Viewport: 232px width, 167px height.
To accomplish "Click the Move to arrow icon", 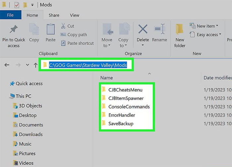I will pos(108,29).
